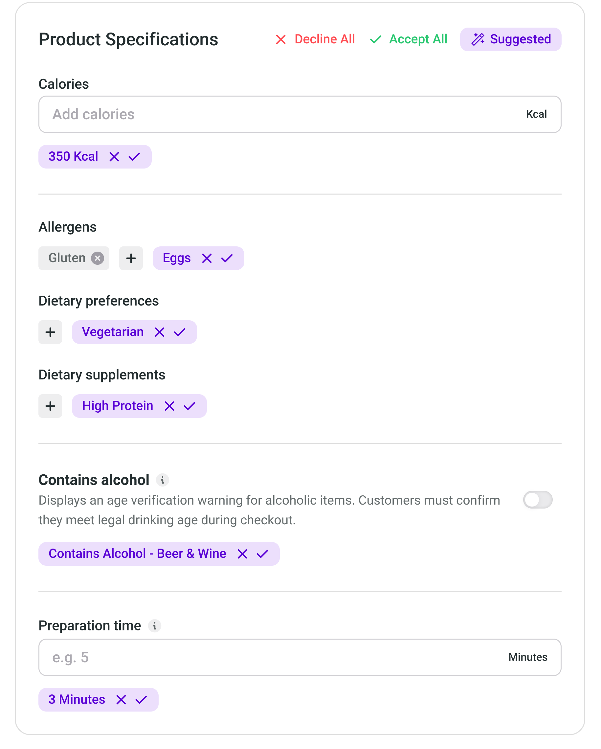Decline the Eggs allergen suggestion
The width and height of the screenshot is (601, 749).
[207, 258]
